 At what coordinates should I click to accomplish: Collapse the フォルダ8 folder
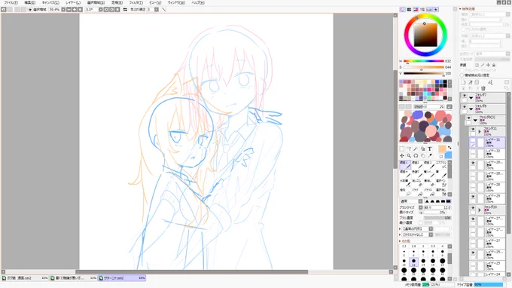(x=471, y=109)
